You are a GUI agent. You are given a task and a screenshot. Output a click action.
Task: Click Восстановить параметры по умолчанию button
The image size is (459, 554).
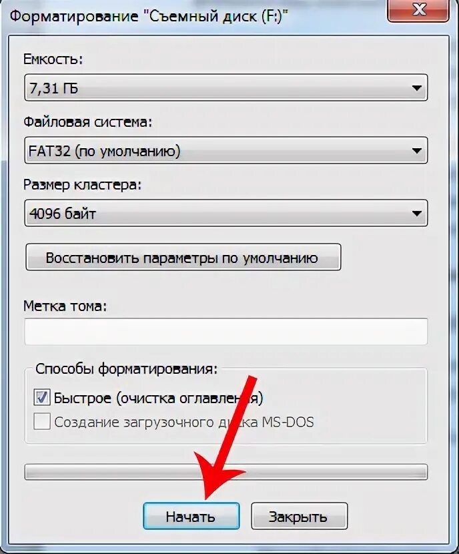[x=183, y=257]
